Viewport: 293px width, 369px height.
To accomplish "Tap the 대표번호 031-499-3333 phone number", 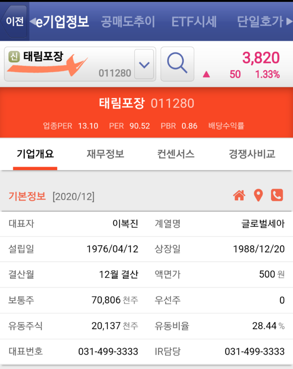I will (x=108, y=352).
